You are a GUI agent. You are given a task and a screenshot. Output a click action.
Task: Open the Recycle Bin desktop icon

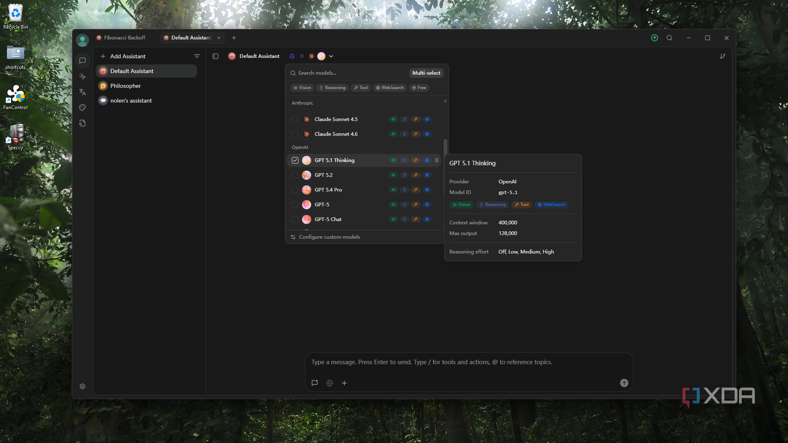click(x=15, y=17)
